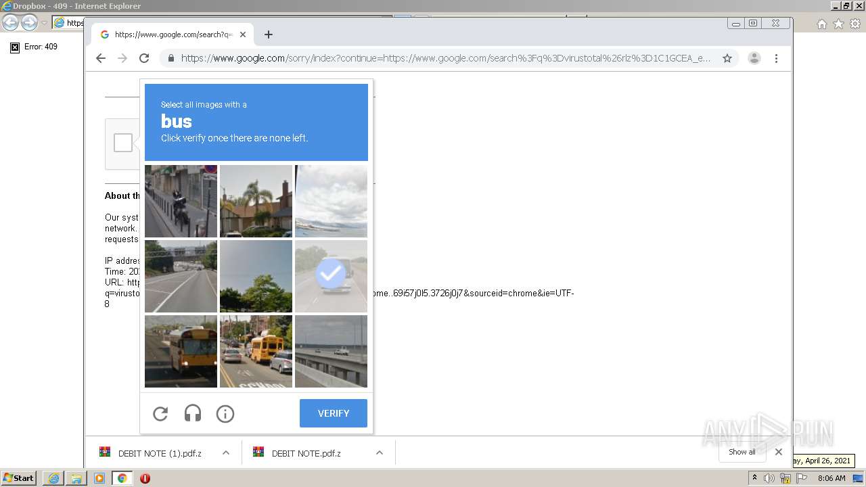The height and width of the screenshot is (487, 866).
Task: Select the highway overpass tile
Action: pyautogui.click(x=181, y=276)
